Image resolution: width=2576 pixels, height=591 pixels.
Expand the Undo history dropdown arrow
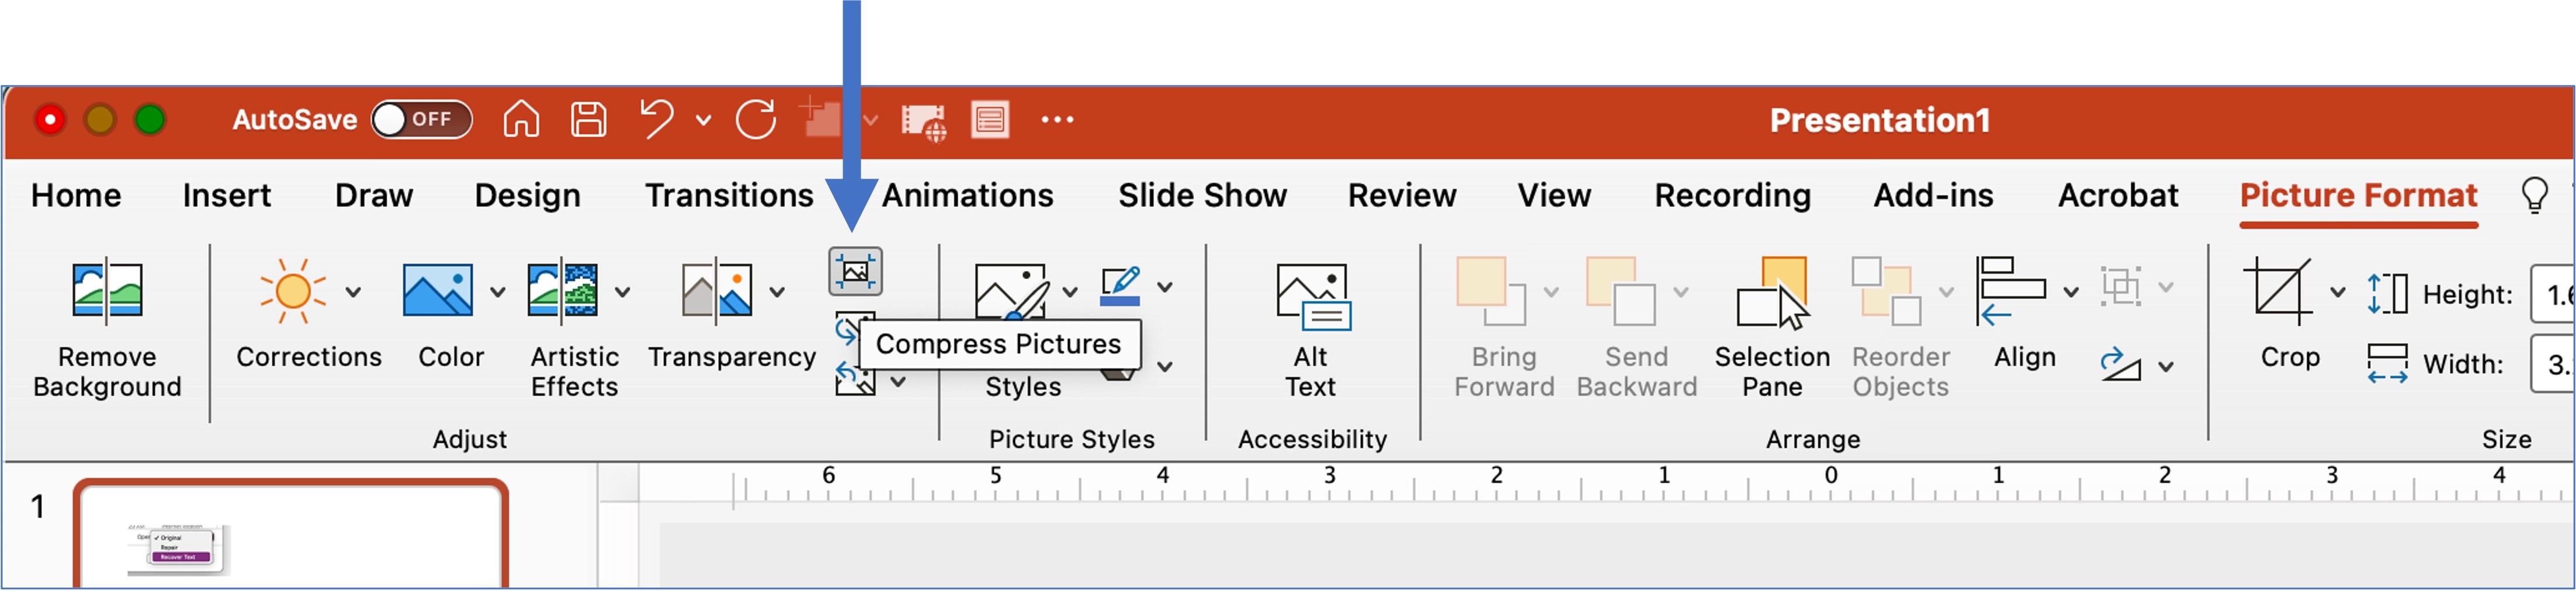click(704, 120)
